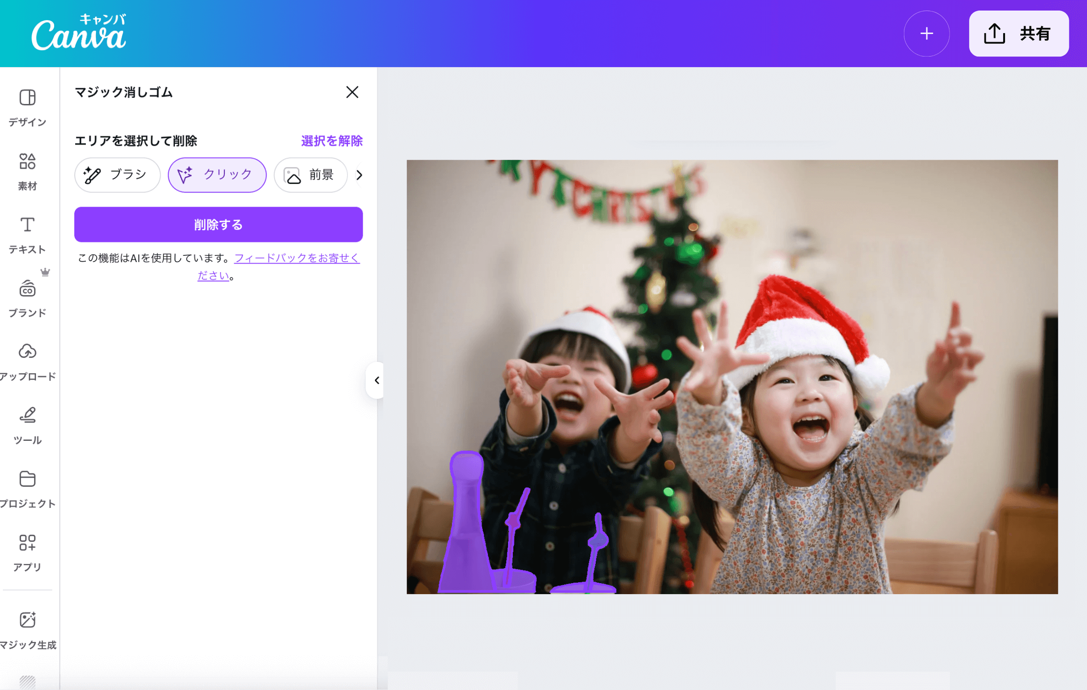Expand more selection mode options with the chevron

tap(360, 175)
